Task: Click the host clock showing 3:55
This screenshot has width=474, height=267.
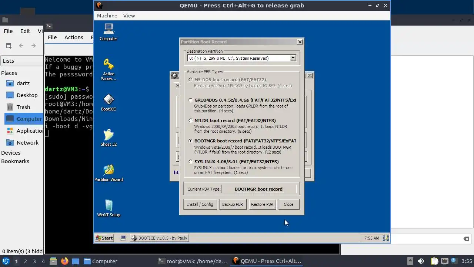Action: 467,261
